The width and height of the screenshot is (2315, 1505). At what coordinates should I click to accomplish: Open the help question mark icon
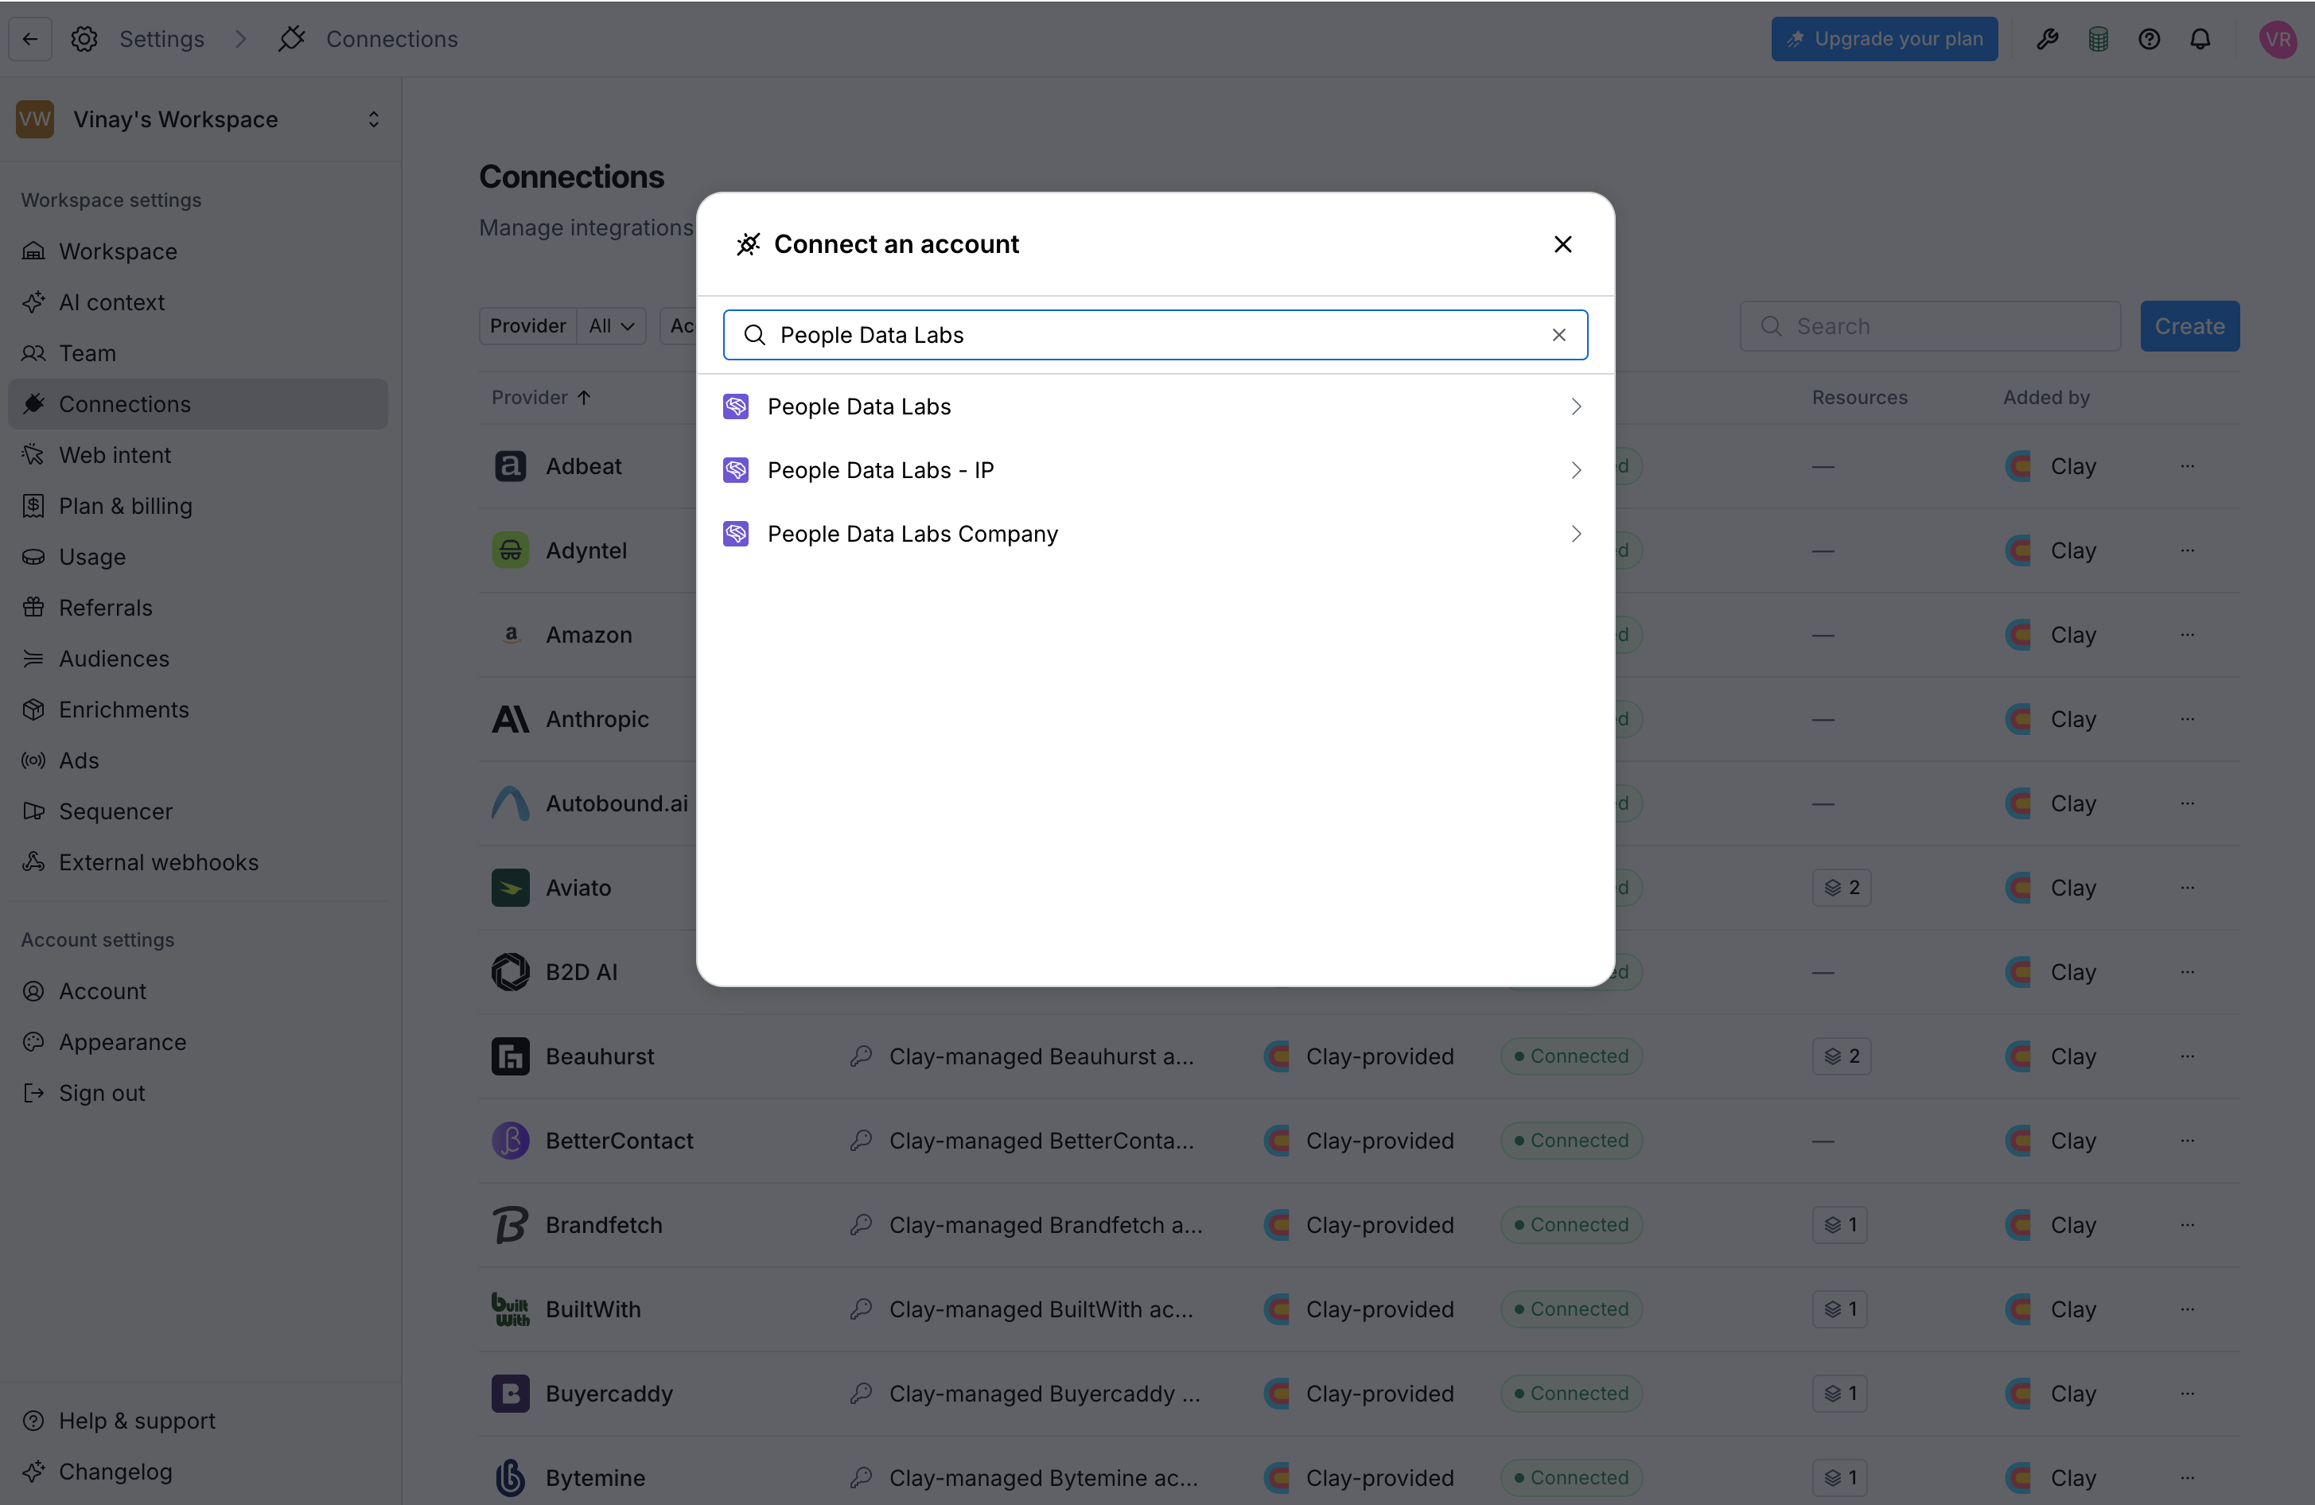(2149, 39)
